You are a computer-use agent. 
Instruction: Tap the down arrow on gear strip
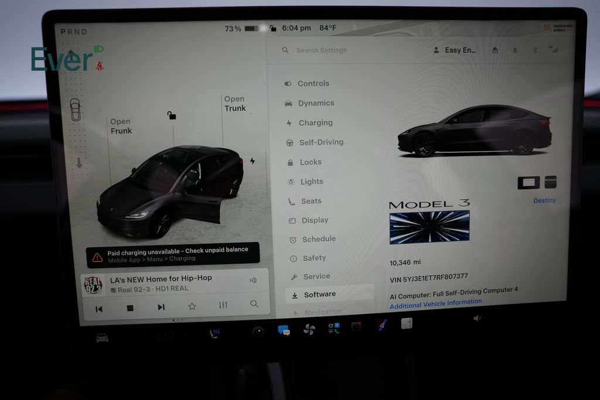[79, 163]
